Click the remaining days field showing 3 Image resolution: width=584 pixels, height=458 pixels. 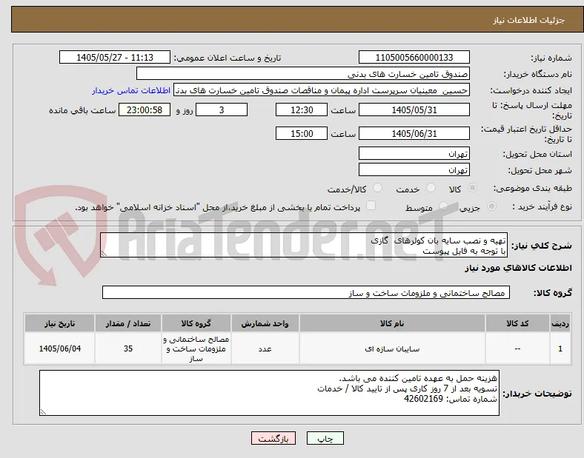[x=222, y=110]
